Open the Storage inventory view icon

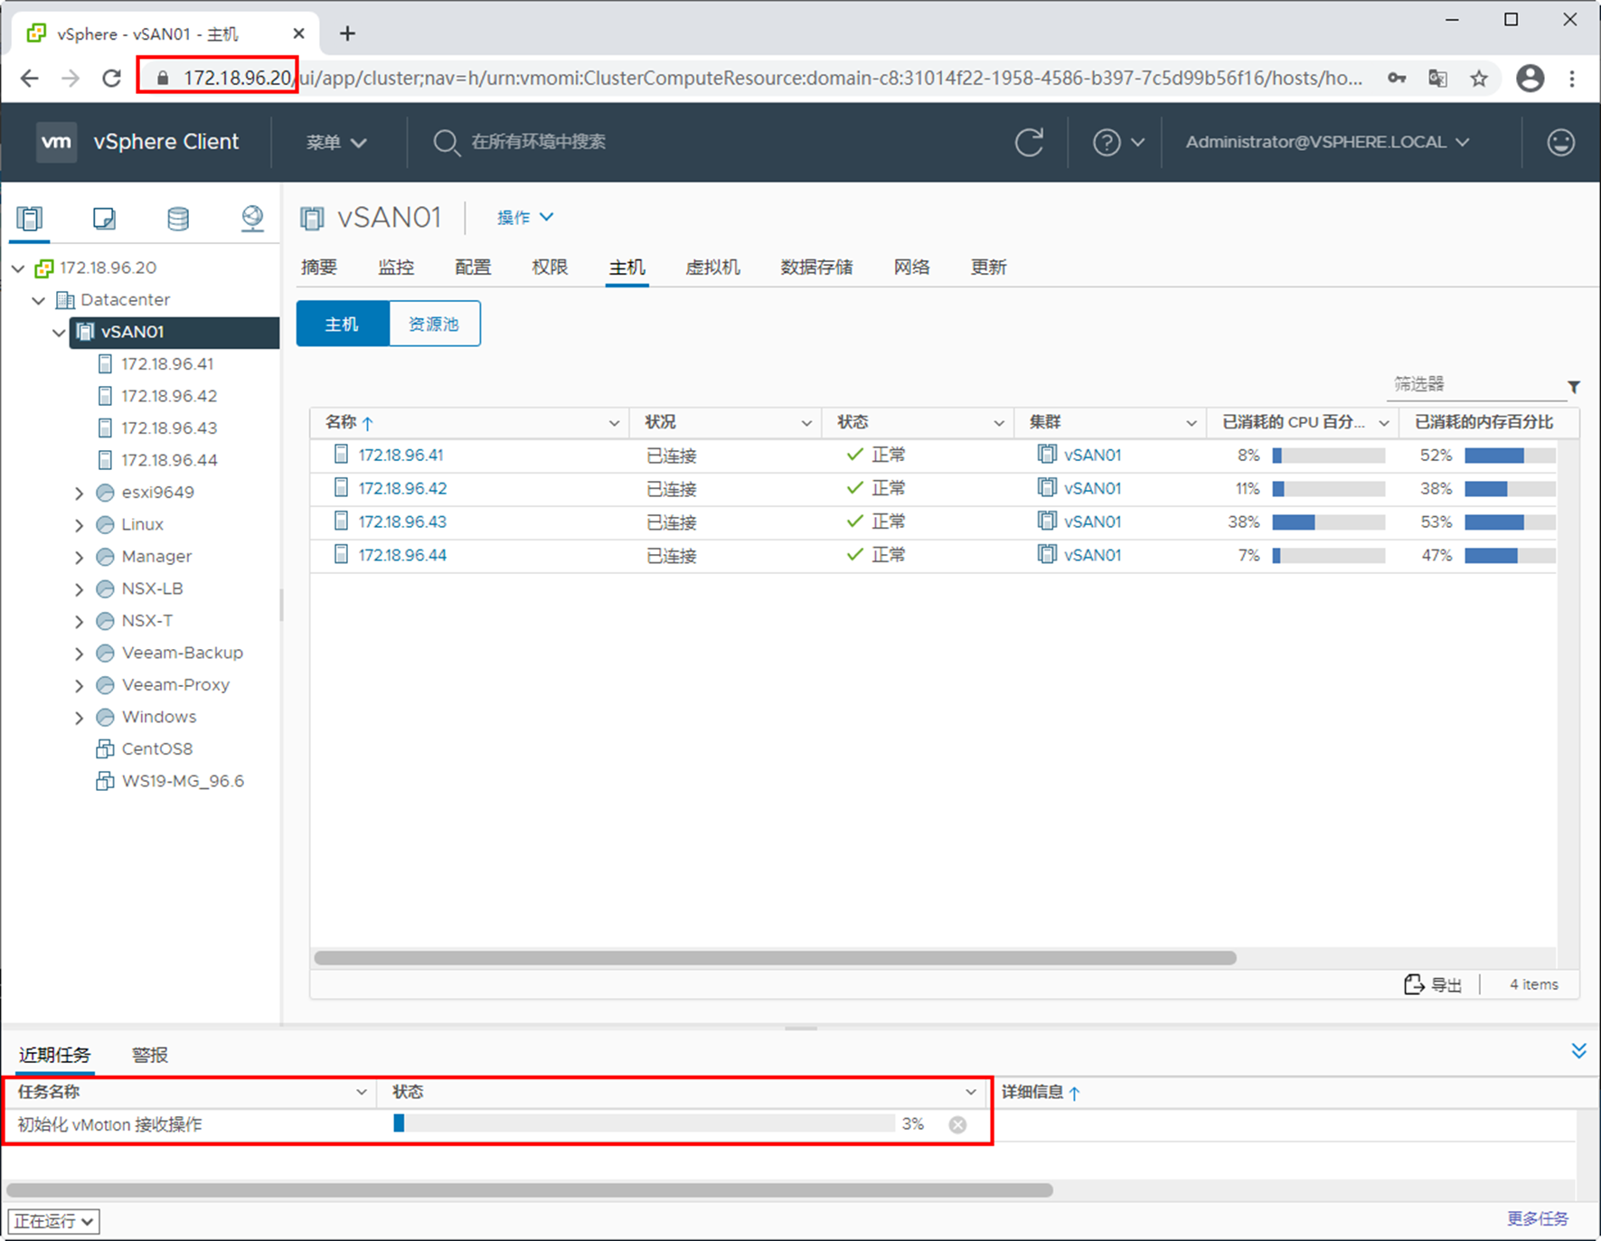[178, 218]
